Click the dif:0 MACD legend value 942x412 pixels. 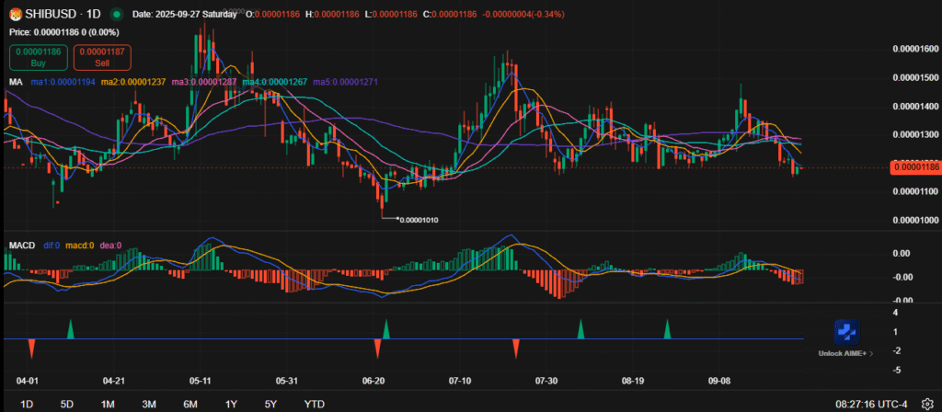[53, 245]
